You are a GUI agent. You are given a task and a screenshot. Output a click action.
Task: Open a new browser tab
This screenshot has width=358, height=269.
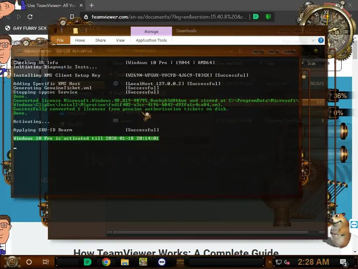92,5
